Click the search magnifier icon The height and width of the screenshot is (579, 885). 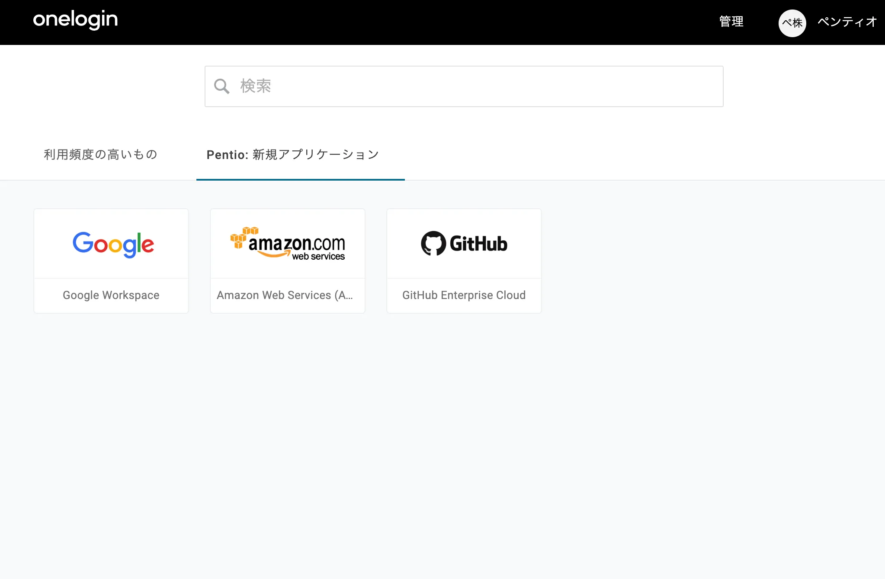point(221,86)
